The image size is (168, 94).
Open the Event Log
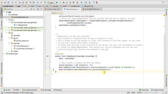(144, 90)
